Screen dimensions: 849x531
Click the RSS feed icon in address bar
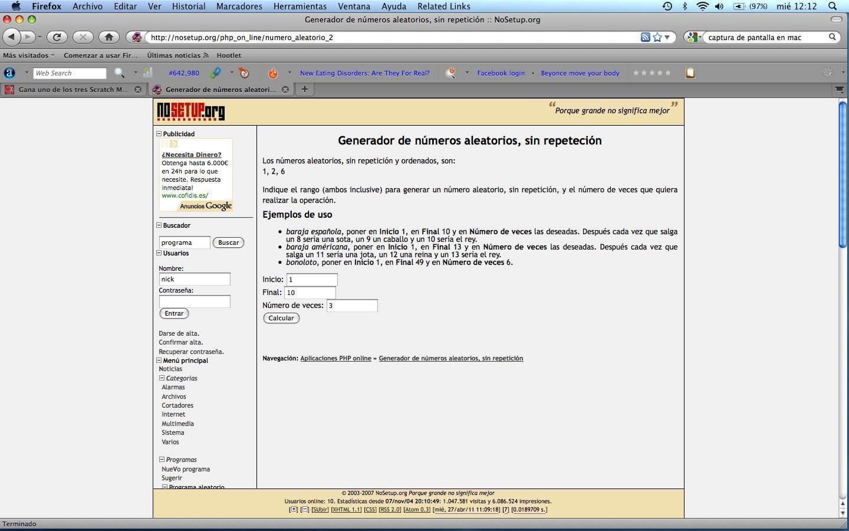tap(645, 37)
